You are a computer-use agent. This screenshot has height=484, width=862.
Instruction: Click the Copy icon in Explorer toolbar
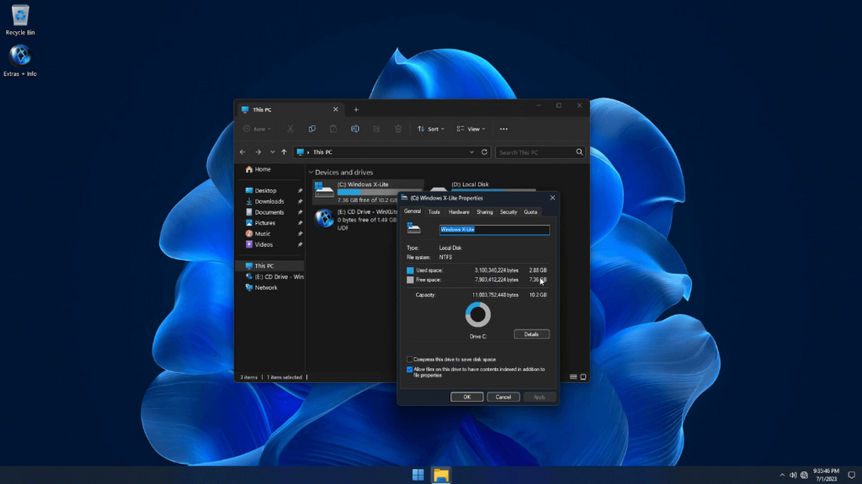[x=311, y=129]
